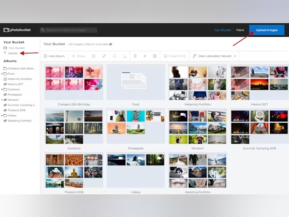Screen dimensions: 289x217
Task: Click Upload link in the sidebar
Action: pos(13,53)
